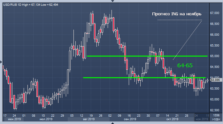This screenshot has width=223, height=124.
Task: Click date tick 01 on the time axis
Action: click(x=24, y=116)
